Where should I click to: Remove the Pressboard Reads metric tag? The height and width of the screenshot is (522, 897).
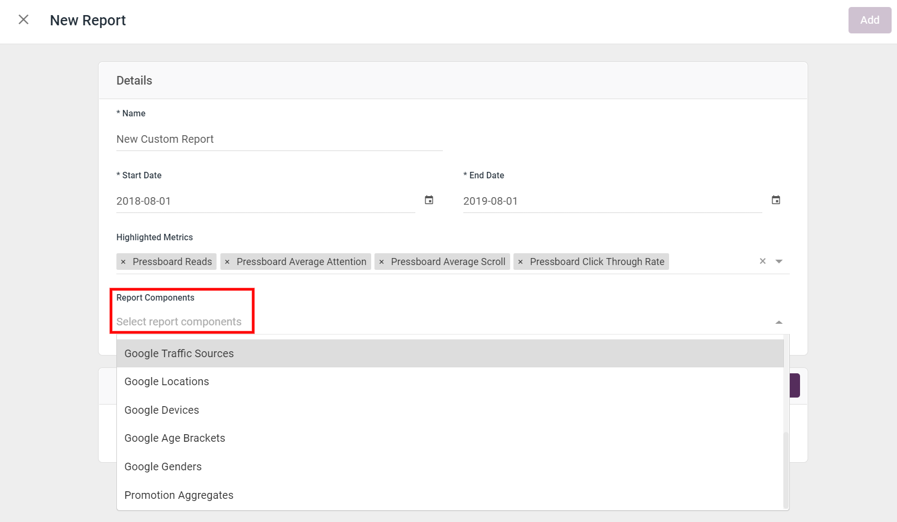click(x=123, y=262)
